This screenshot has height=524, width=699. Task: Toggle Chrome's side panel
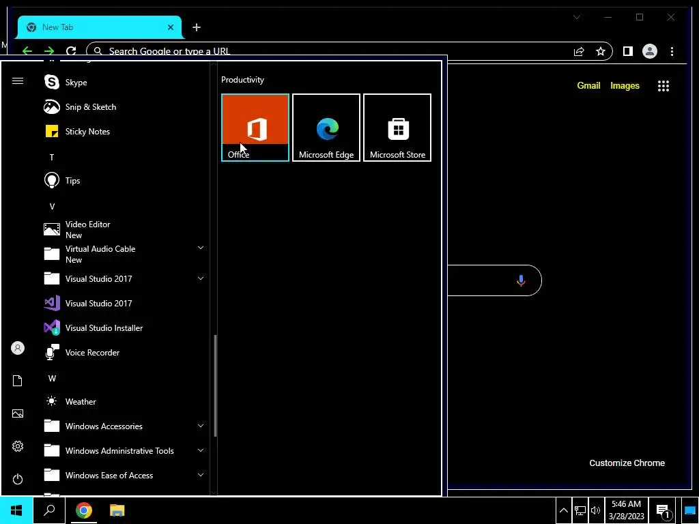[x=628, y=51]
